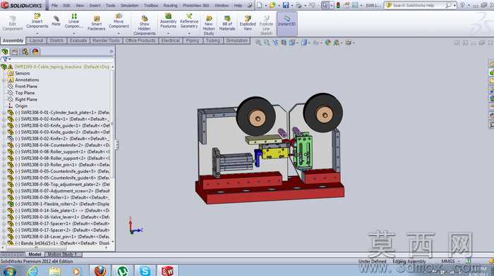
Task: Switch to the Render Tools tab
Action: point(106,41)
